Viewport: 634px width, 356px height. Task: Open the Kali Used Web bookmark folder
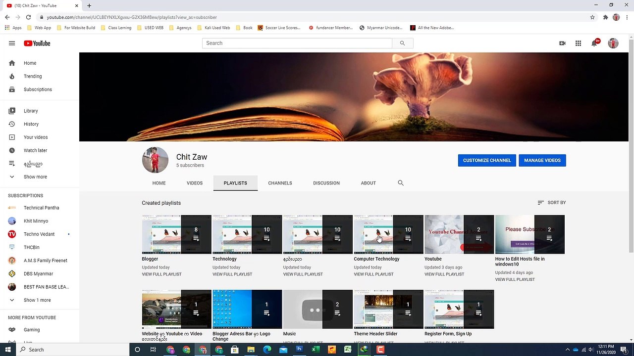(x=213, y=28)
